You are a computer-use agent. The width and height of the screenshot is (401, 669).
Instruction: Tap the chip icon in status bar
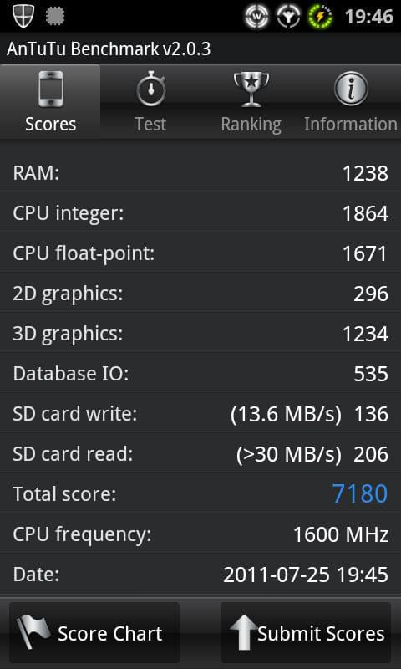click(55, 16)
